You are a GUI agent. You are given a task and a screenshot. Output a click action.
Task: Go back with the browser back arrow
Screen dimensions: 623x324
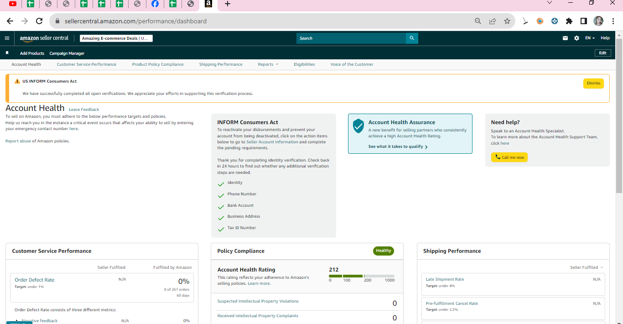(10, 21)
